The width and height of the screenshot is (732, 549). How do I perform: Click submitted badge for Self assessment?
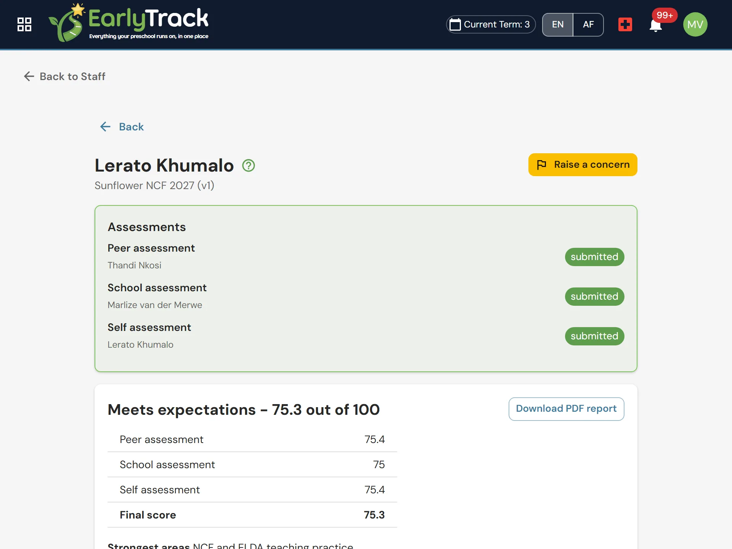coord(594,336)
